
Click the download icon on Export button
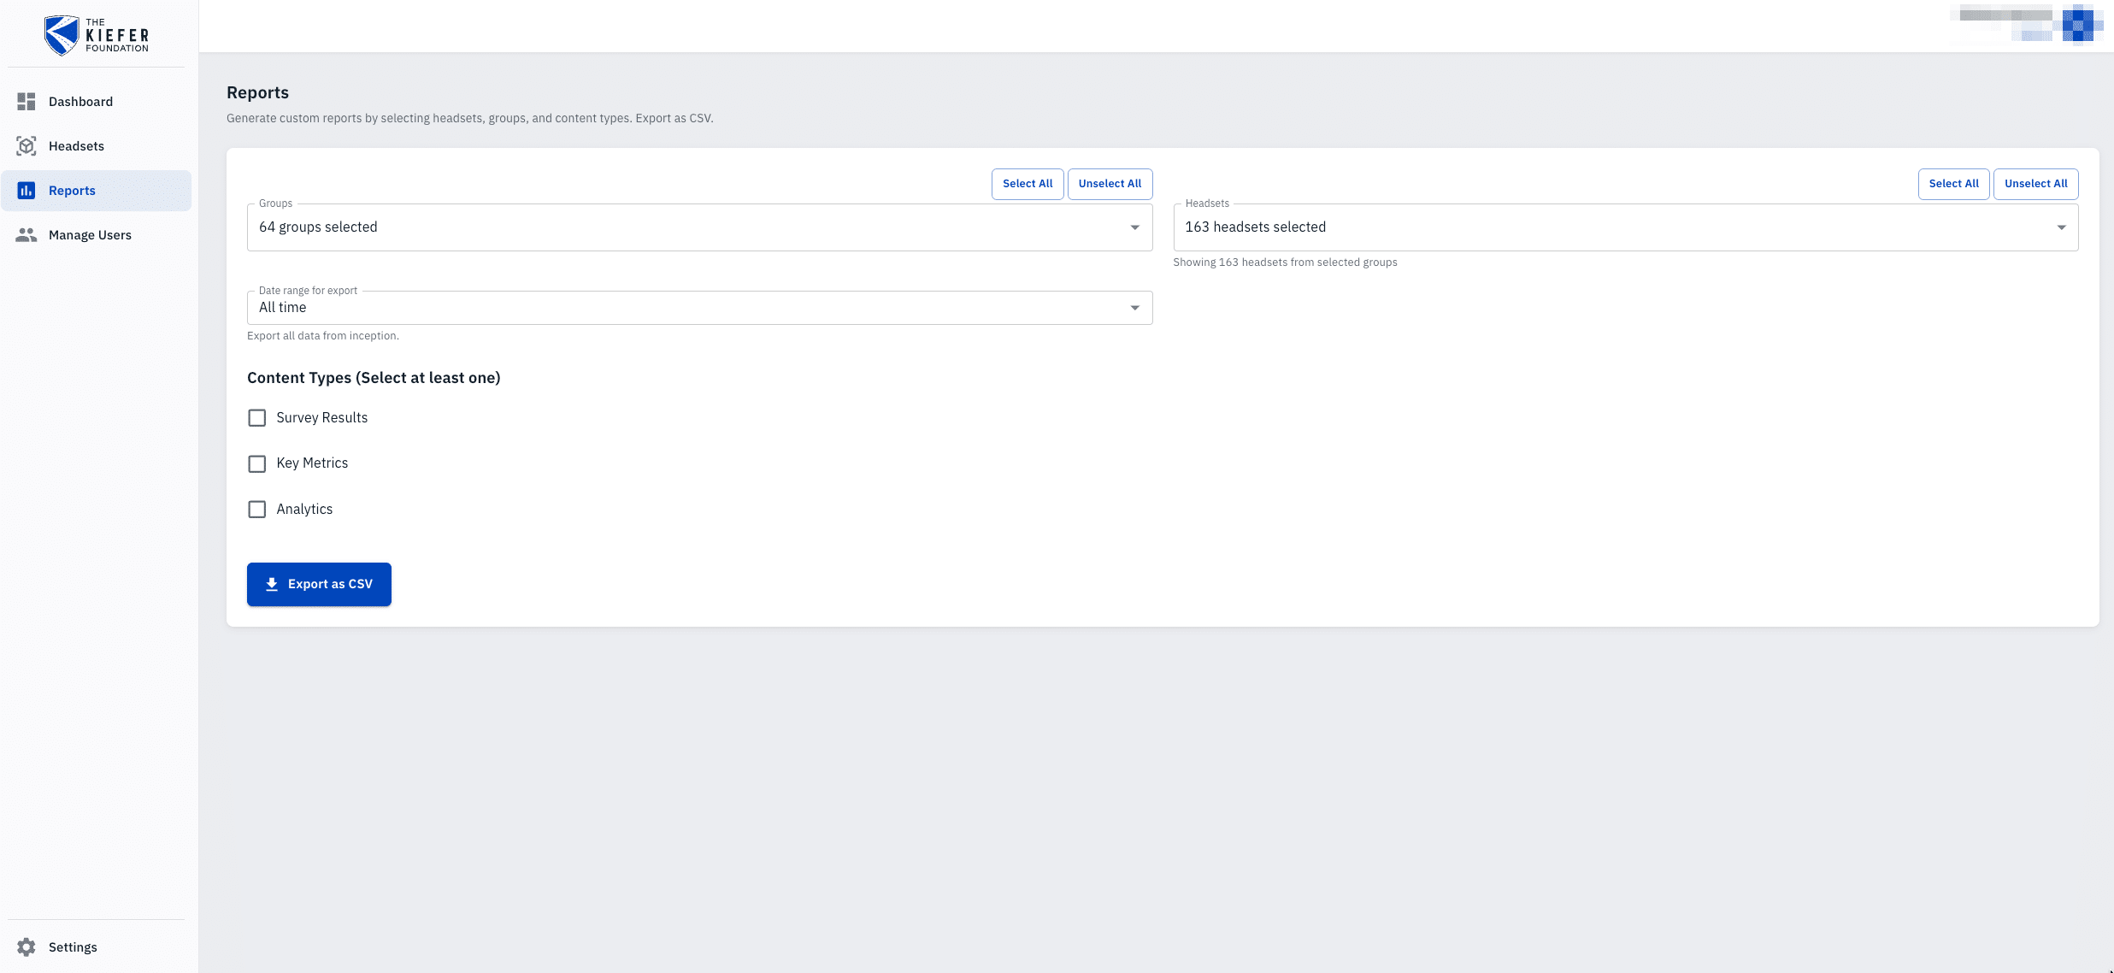(272, 584)
